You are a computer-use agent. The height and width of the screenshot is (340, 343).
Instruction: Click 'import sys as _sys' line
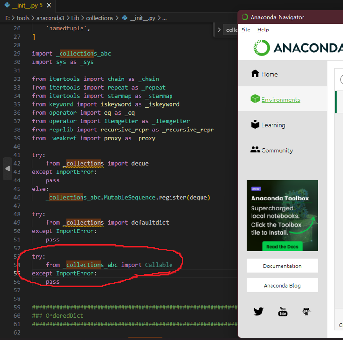[63, 62]
